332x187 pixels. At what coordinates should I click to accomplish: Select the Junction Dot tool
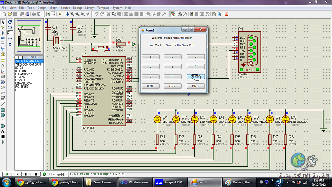click(x=3, y=33)
